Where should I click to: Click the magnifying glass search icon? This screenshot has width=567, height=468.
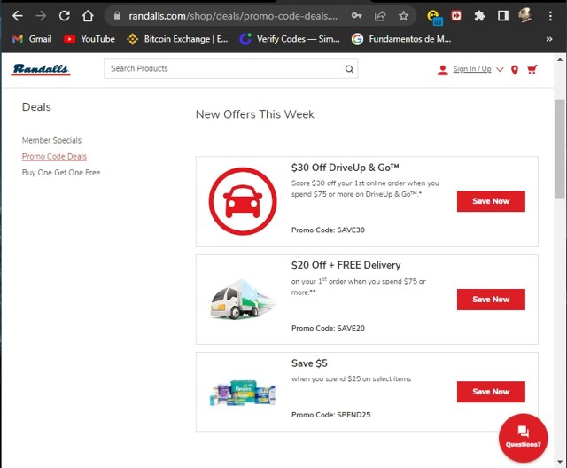[x=349, y=69]
